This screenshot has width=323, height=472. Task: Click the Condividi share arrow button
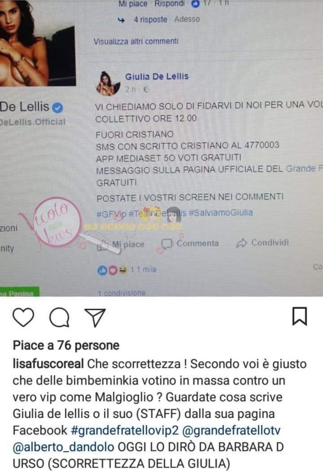click(x=262, y=243)
